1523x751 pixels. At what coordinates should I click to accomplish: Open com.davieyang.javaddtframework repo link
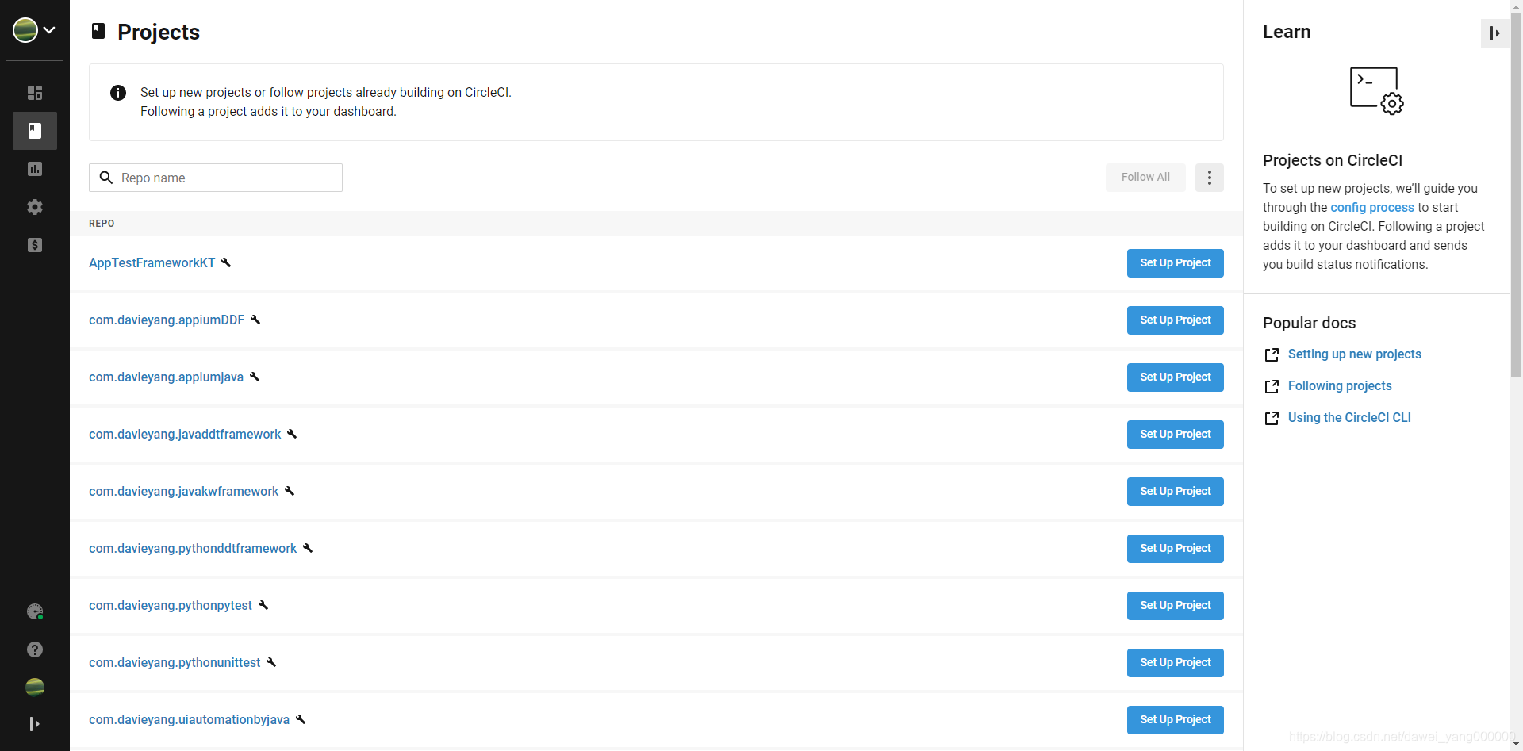point(185,434)
